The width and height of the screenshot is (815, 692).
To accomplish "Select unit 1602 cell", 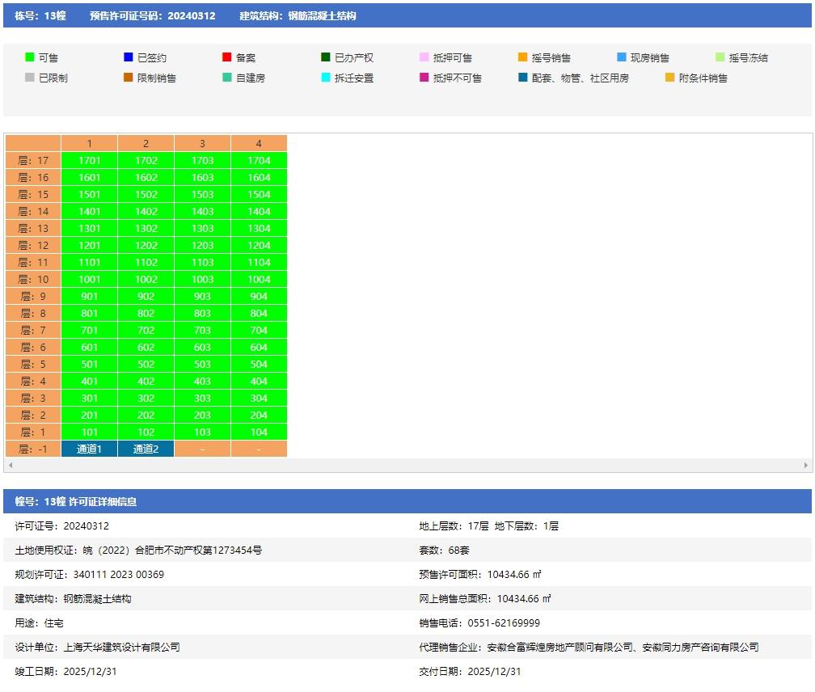I will click(146, 178).
